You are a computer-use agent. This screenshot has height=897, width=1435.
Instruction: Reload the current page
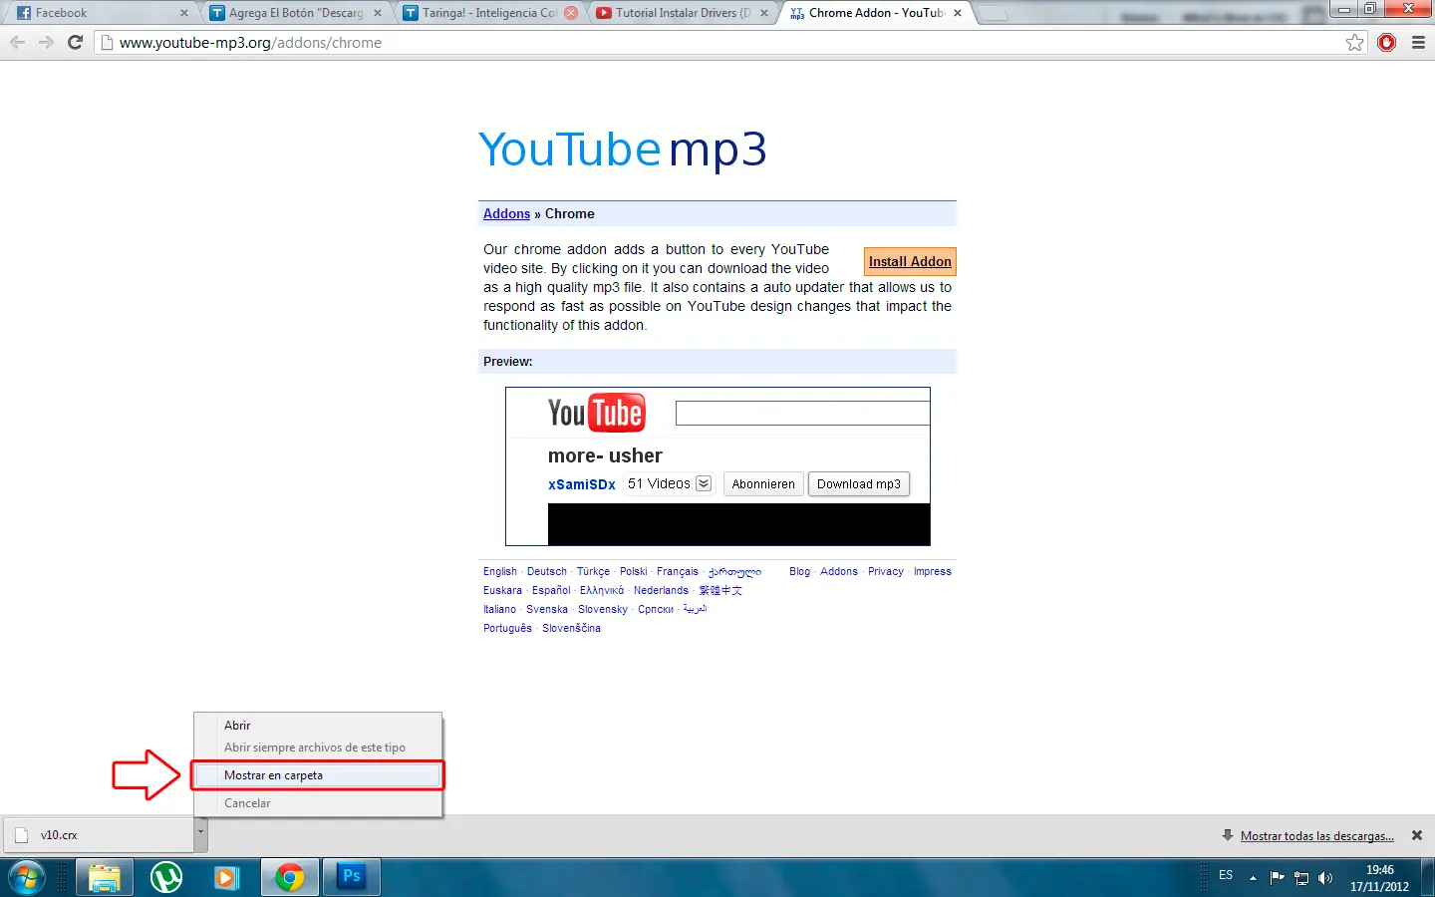tap(75, 43)
